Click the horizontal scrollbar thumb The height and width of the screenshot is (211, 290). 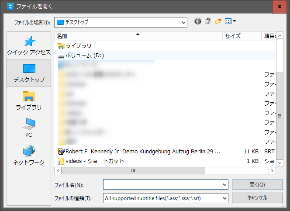(133, 171)
